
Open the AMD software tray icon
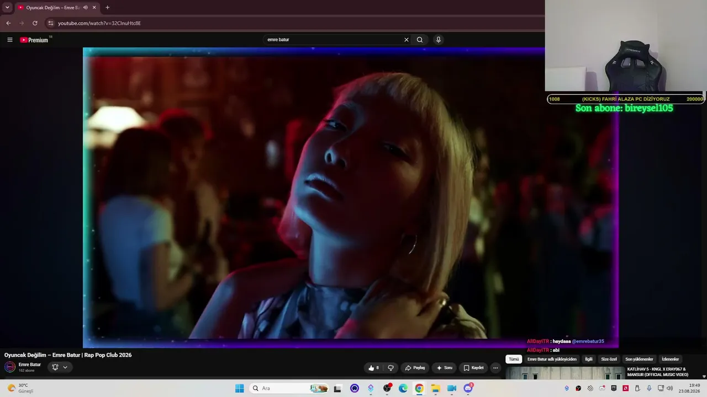[625, 388]
